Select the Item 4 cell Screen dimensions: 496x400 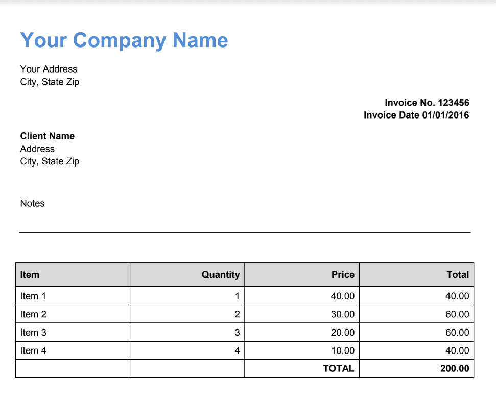(33, 351)
